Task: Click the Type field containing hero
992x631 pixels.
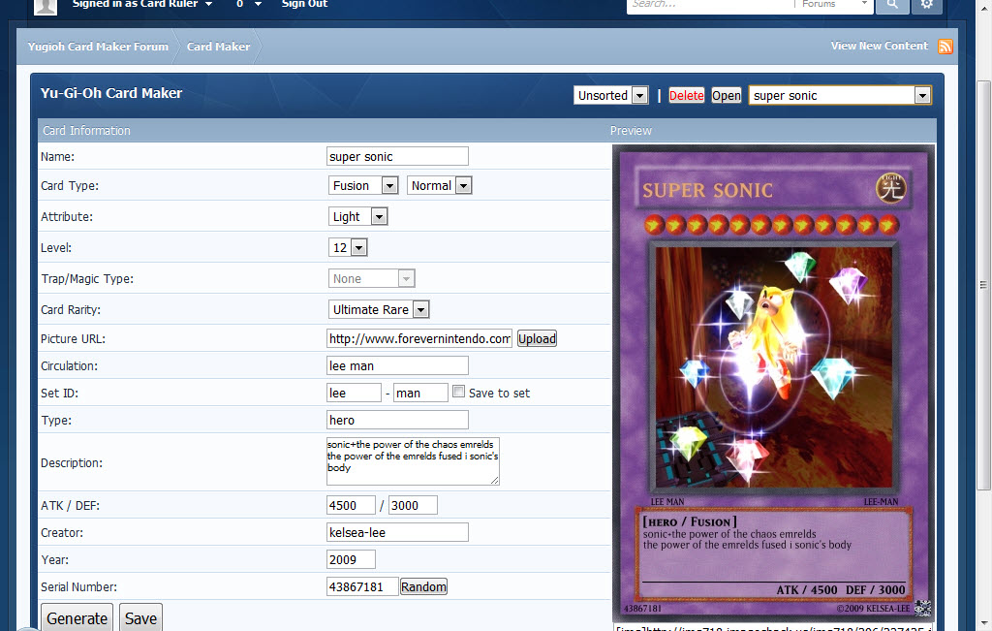Action: tap(397, 421)
